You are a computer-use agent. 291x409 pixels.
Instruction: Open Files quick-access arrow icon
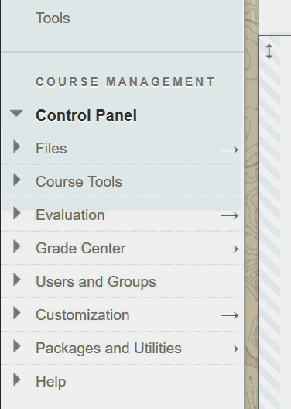pyautogui.click(x=230, y=150)
